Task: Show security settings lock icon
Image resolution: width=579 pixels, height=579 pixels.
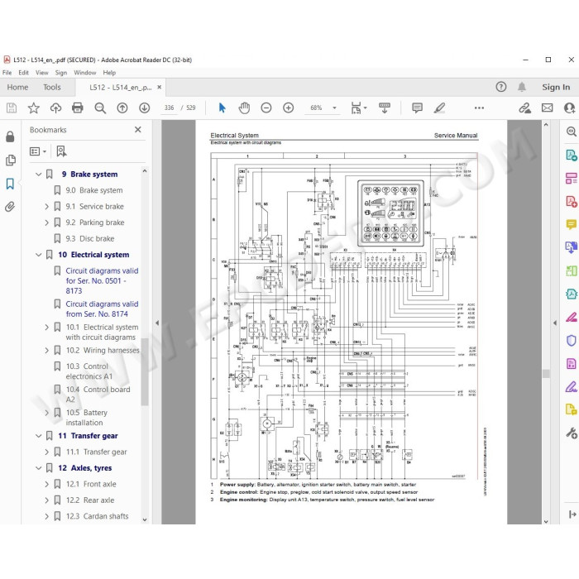Action: 10,136
